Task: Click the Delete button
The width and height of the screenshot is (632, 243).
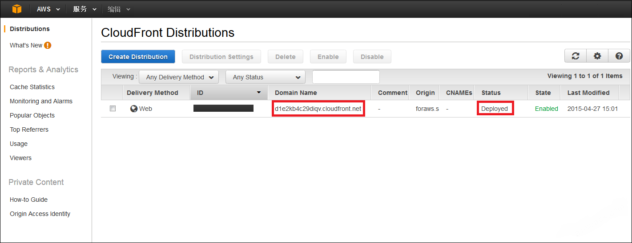Action: 286,57
